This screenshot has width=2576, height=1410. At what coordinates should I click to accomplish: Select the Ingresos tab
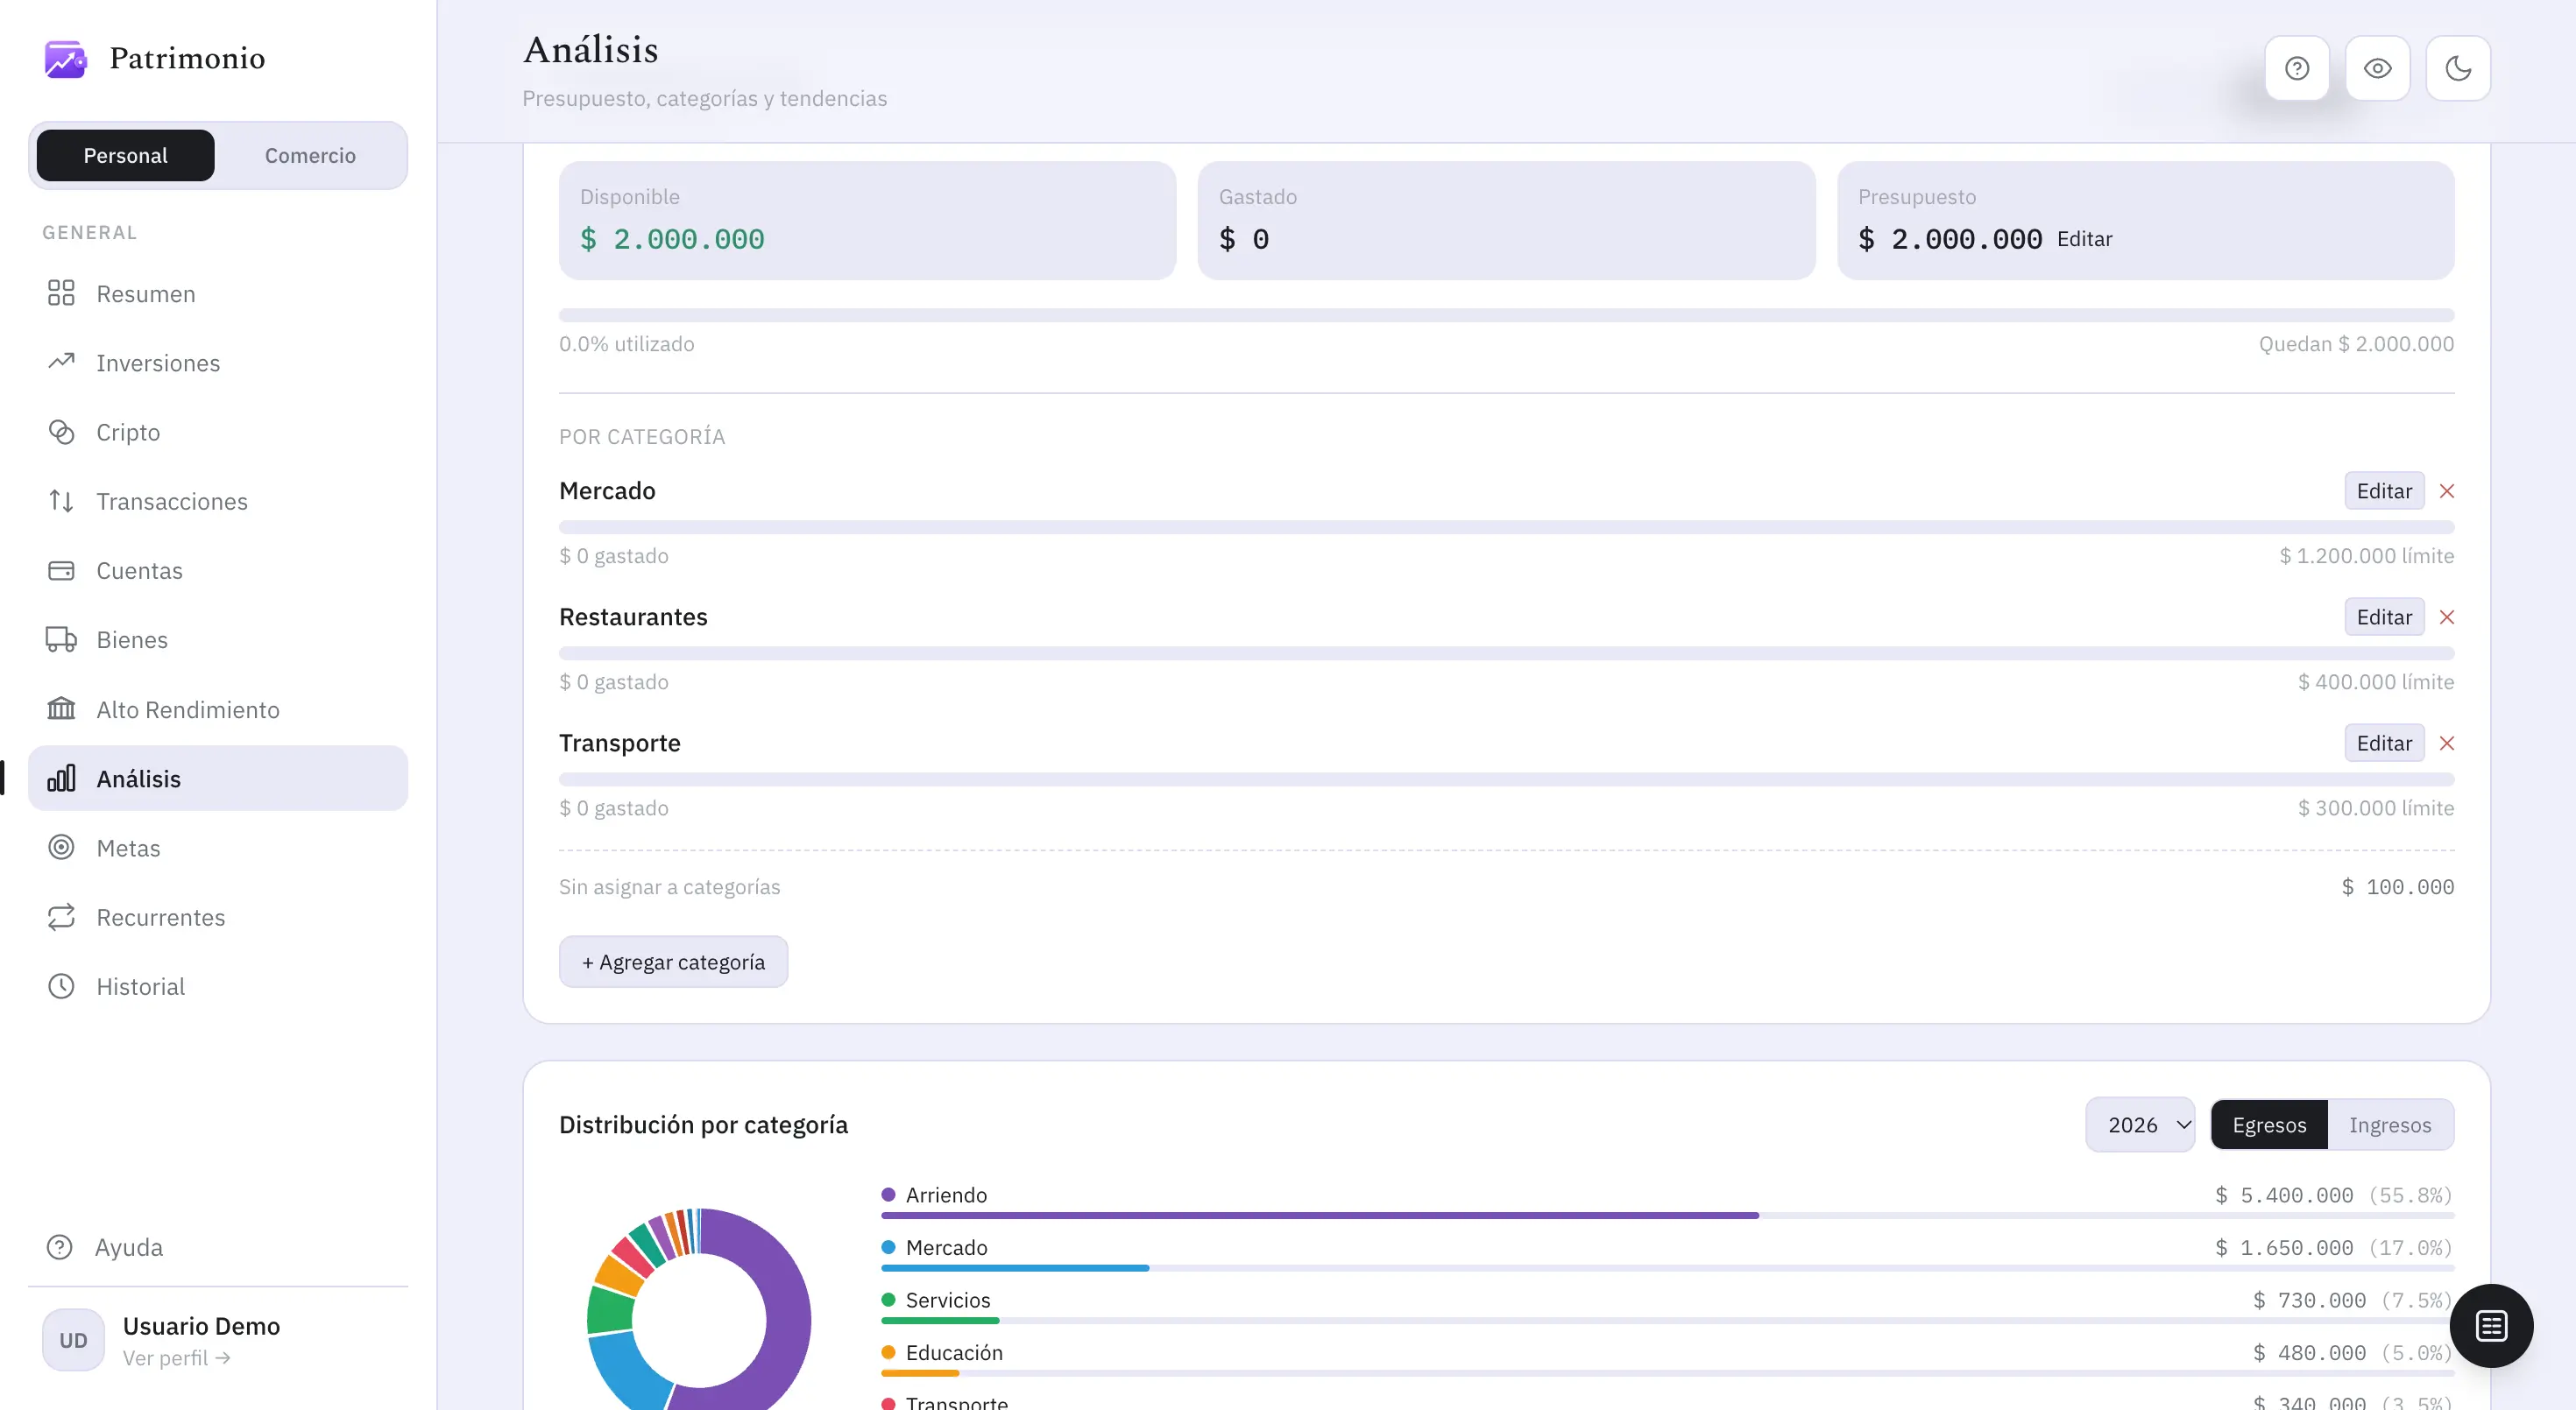(x=2389, y=1124)
